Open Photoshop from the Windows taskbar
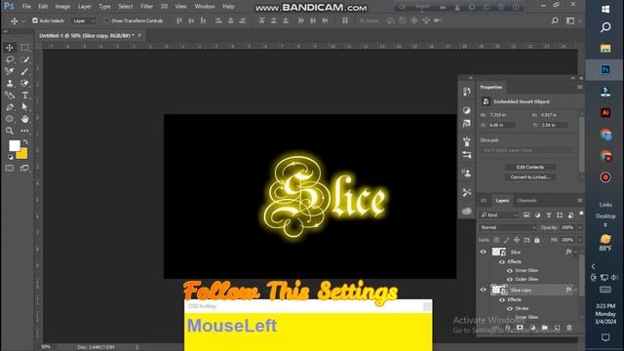The image size is (624, 351). 605,69
